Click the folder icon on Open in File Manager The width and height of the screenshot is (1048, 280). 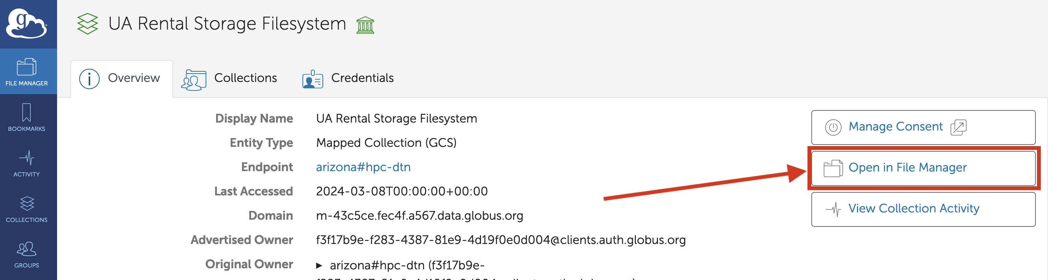tap(833, 168)
